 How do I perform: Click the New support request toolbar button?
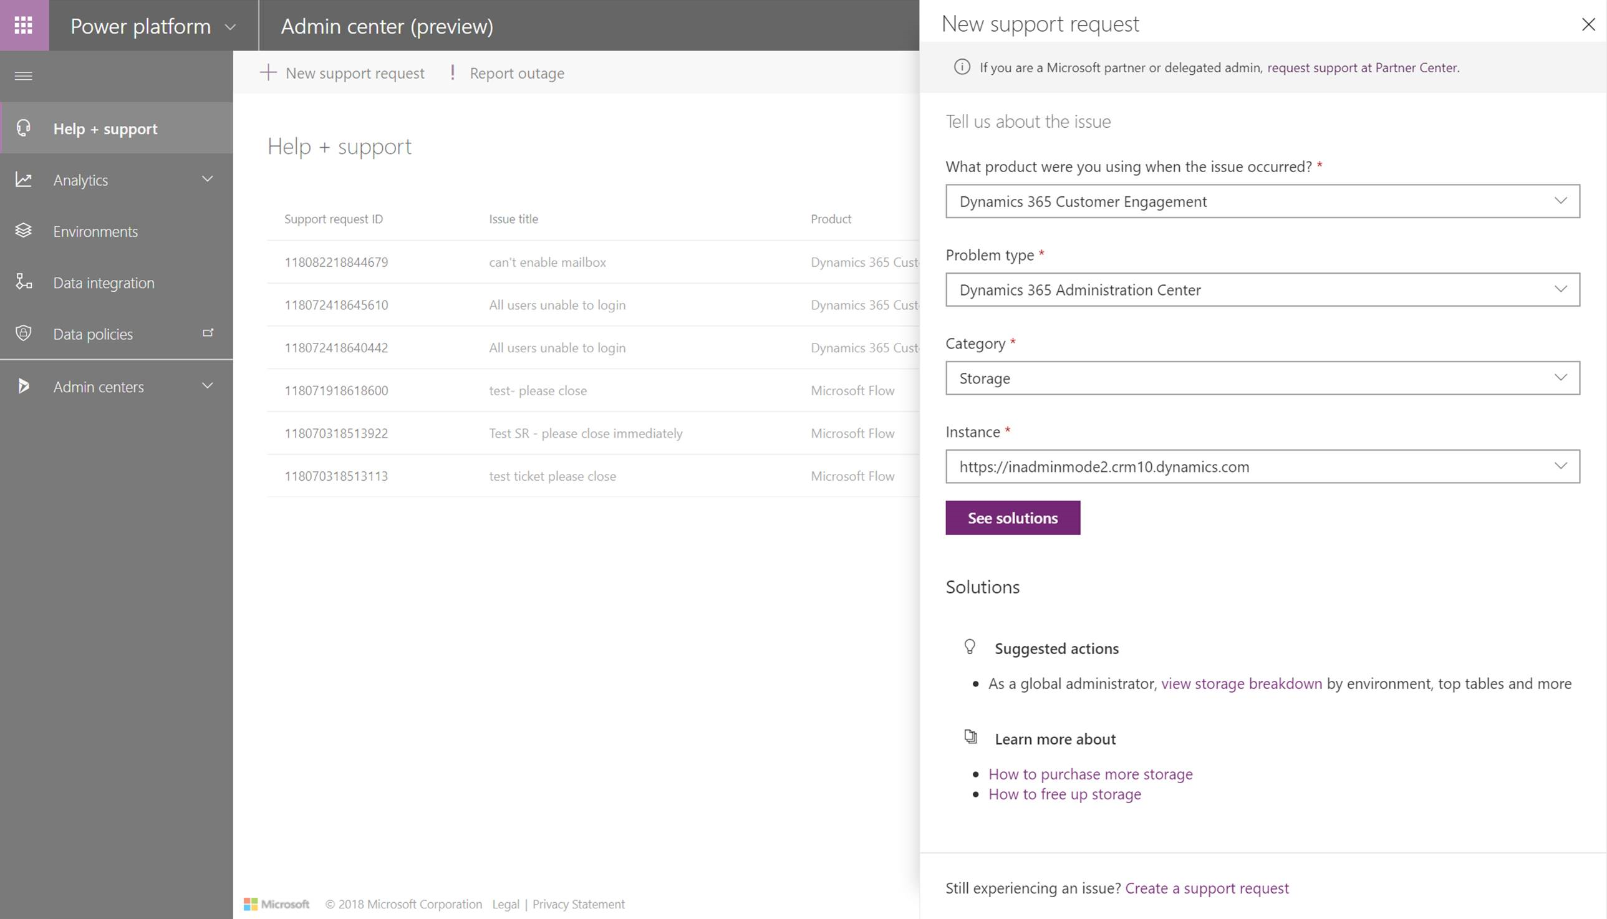click(x=342, y=73)
